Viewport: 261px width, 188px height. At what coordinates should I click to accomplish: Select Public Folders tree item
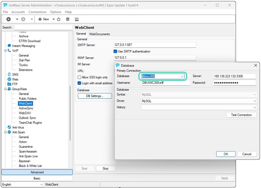click(x=28, y=99)
